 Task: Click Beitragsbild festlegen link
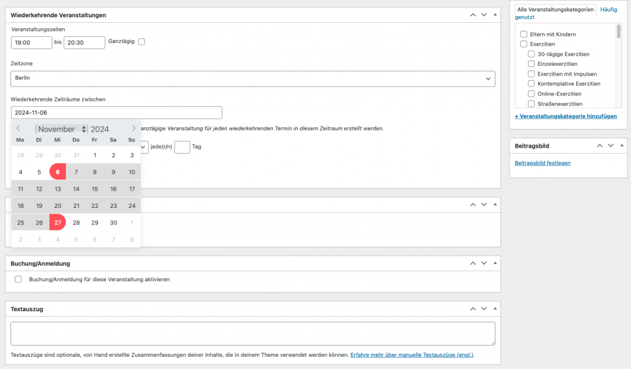tap(542, 163)
